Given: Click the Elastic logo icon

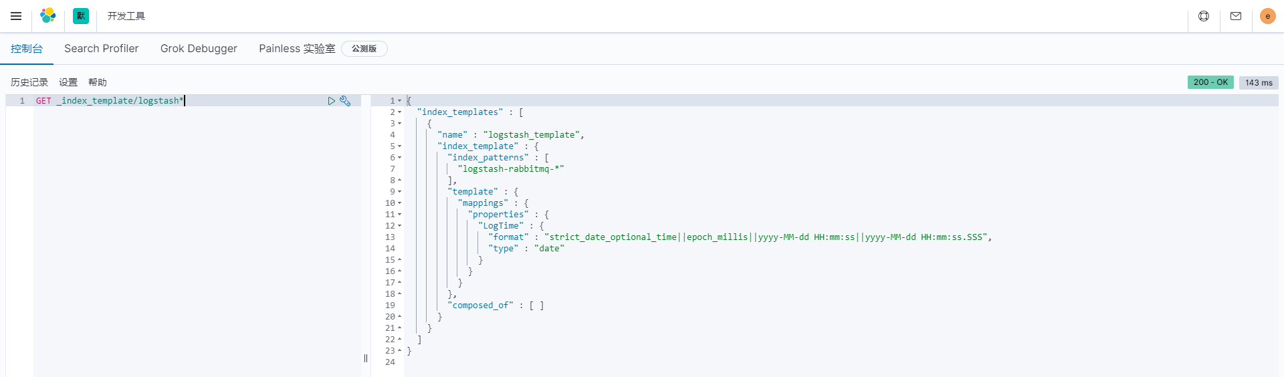Looking at the screenshot, I should (48, 16).
